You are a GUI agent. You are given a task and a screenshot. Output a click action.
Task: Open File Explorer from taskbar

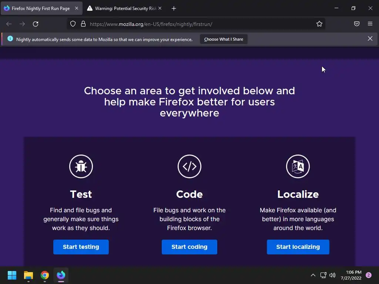point(28,275)
